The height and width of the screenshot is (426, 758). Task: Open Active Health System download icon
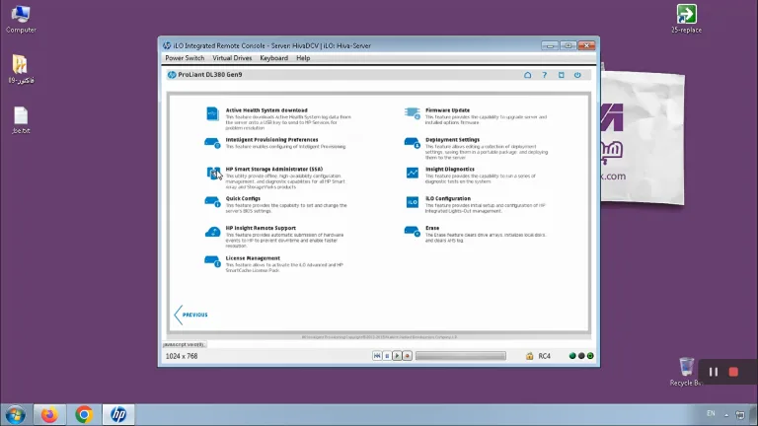(212, 113)
